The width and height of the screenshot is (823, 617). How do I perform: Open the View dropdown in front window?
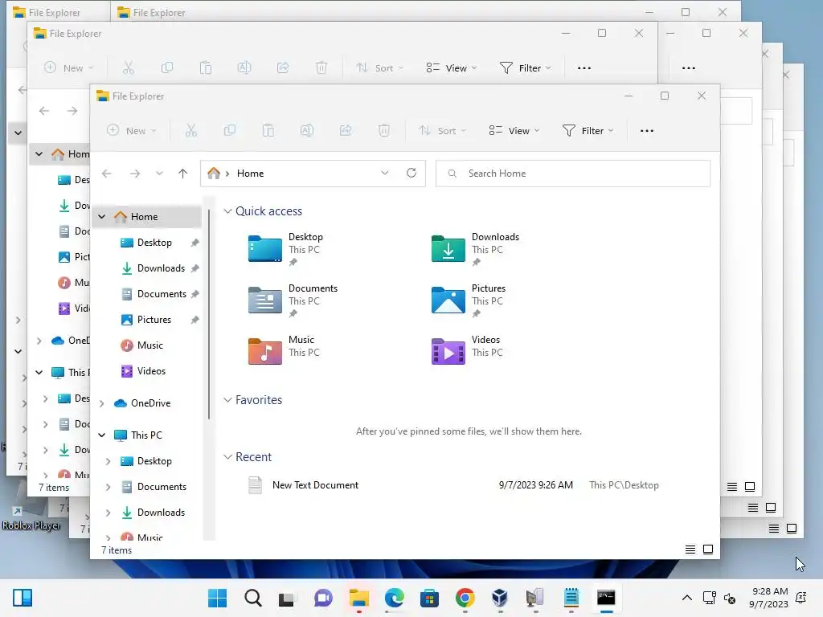514,131
